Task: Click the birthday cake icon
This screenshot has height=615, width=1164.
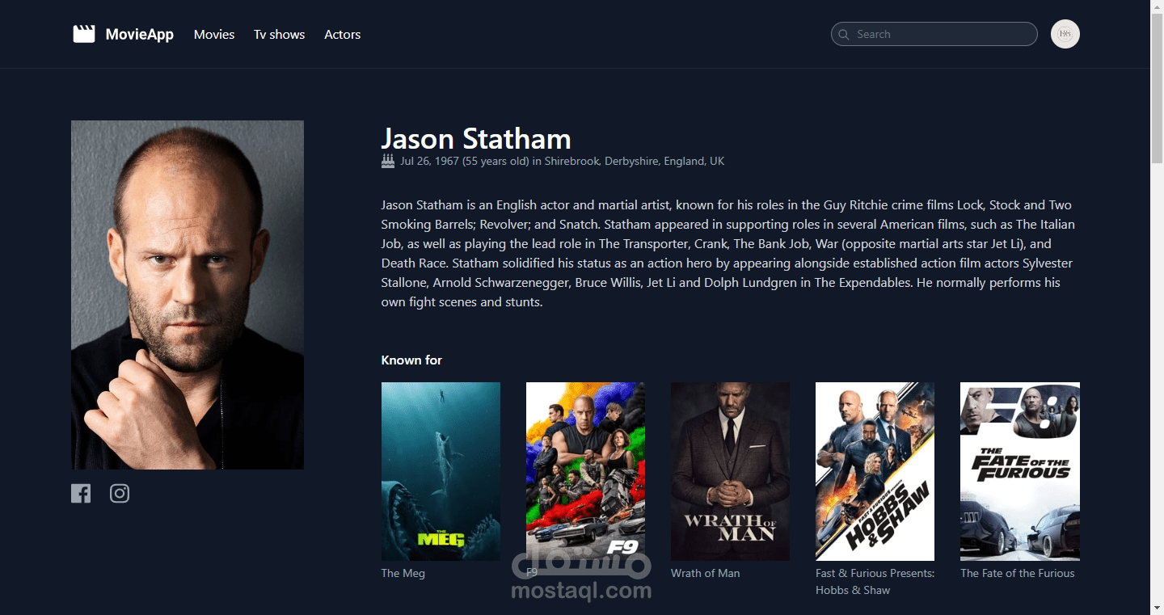Action: point(388,161)
